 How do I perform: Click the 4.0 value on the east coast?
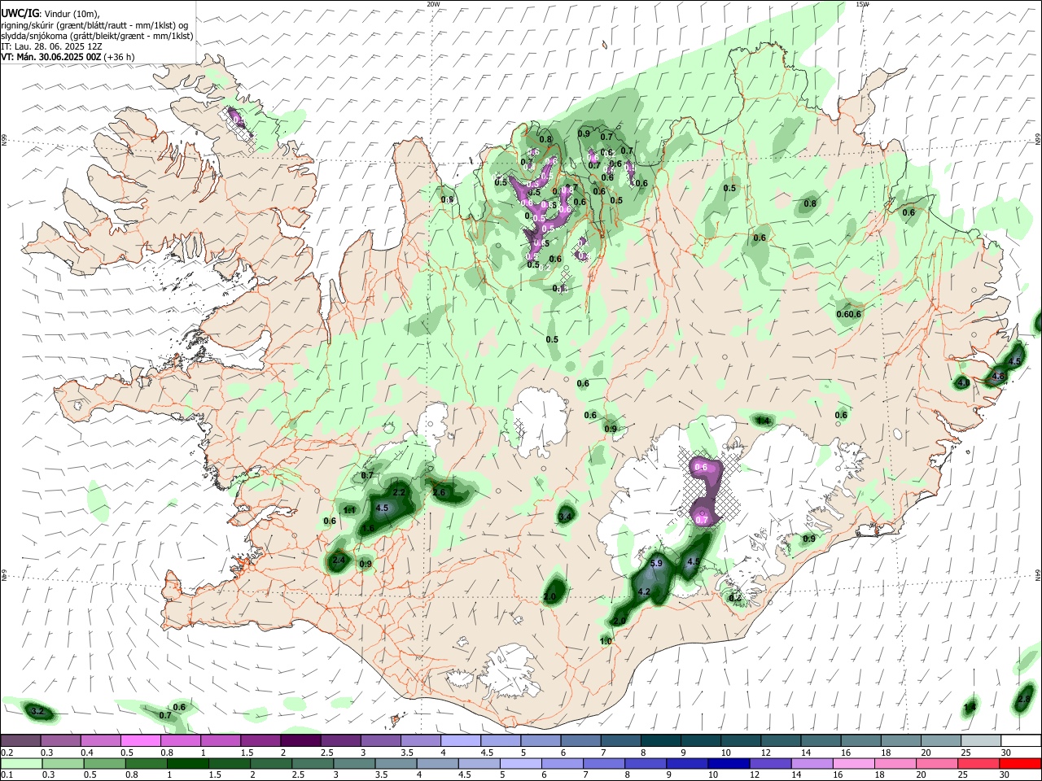(x=963, y=382)
